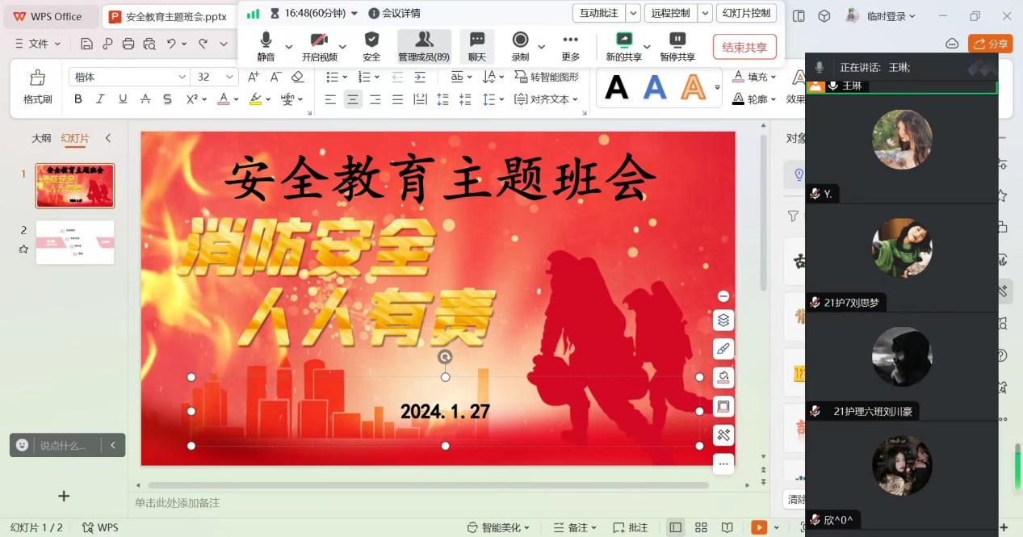
Task: Select slide 2 thumbnail
Action: click(x=75, y=242)
